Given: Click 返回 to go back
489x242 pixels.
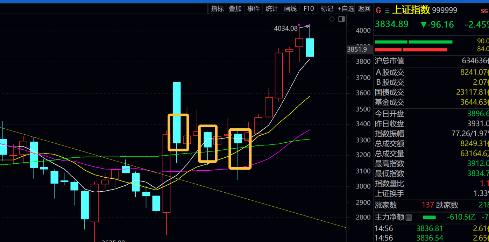Looking at the screenshot, I should pos(364,9).
